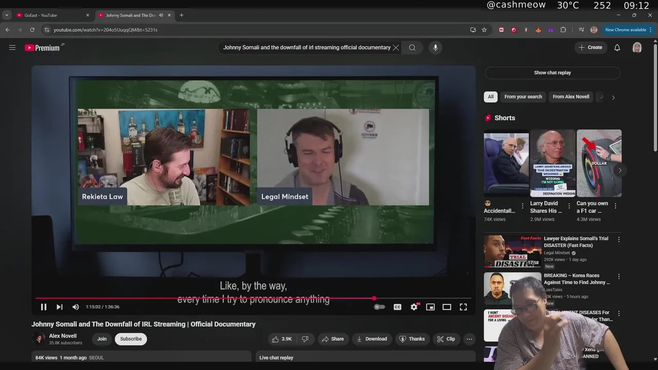The height and width of the screenshot is (370, 658).
Task: Open the YouTube guide hamburger menu
Action: coord(12,47)
